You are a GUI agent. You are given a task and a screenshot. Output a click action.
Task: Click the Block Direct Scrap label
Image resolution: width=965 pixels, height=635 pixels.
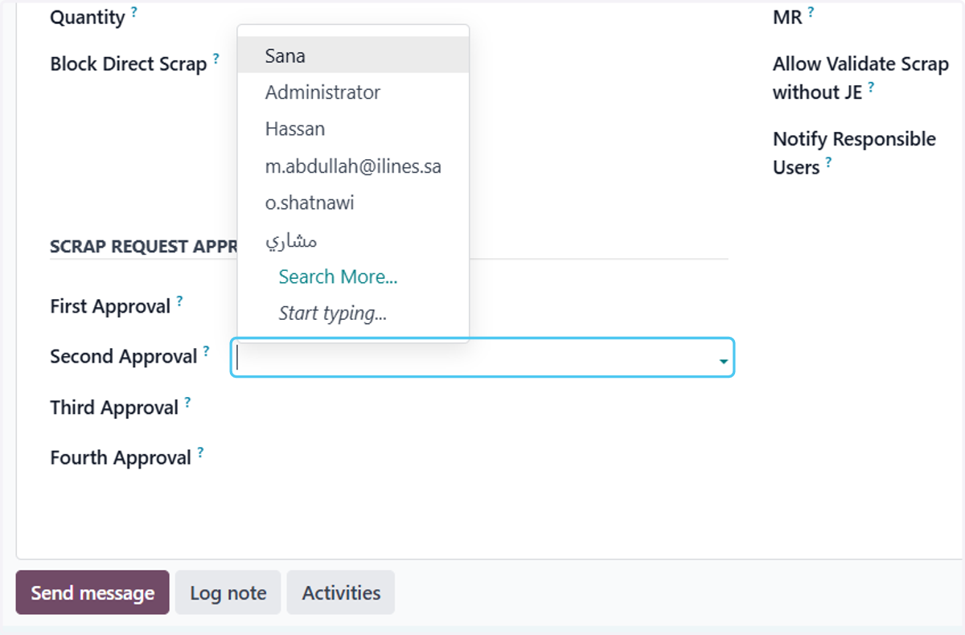click(129, 63)
